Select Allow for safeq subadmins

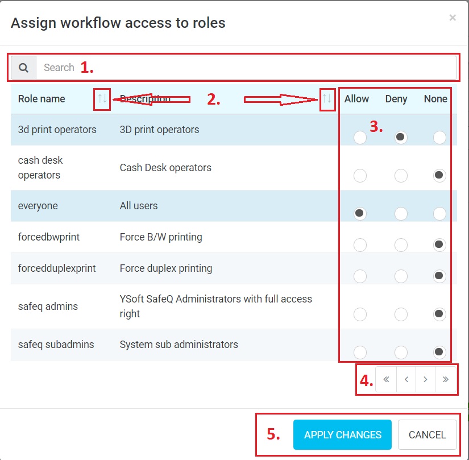point(360,352)
